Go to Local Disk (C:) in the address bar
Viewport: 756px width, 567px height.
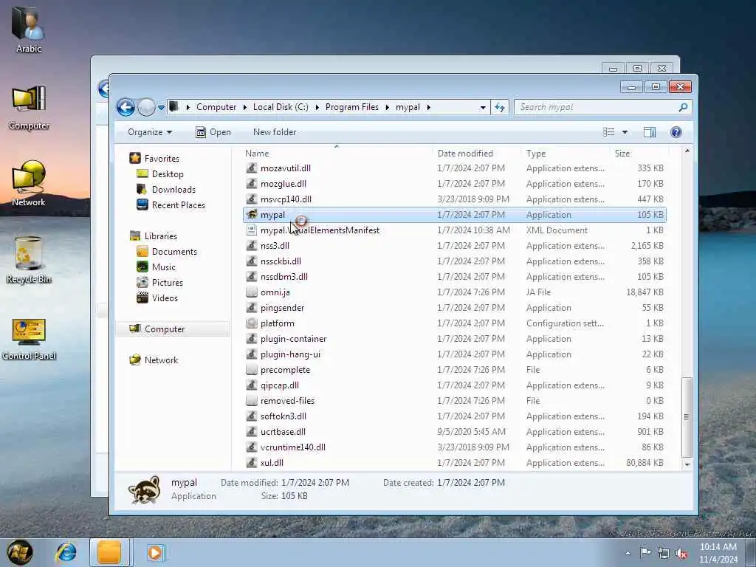coord(281,107)
